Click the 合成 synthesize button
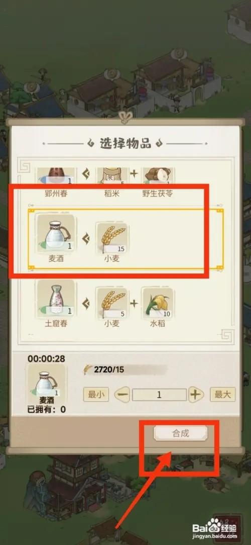Viewport: 251px width, 545px height. (x=181, y=433)
